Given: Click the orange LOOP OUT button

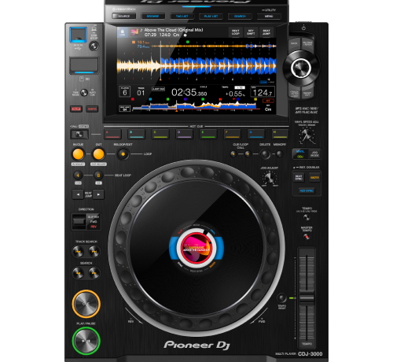Looking at the screenshot, I should click(98, 154).
